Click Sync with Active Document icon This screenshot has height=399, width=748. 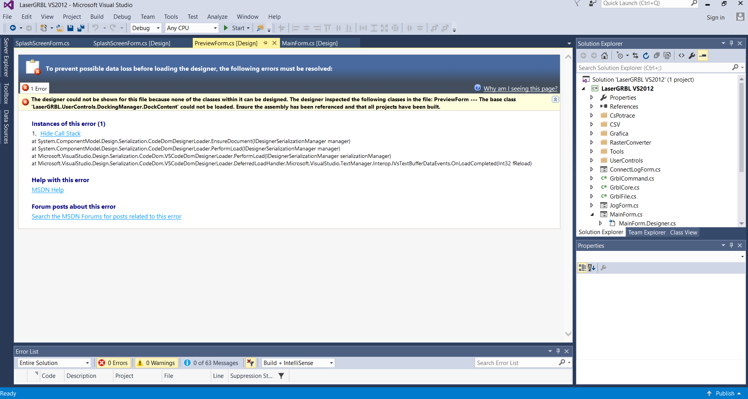tap(635, 55)
